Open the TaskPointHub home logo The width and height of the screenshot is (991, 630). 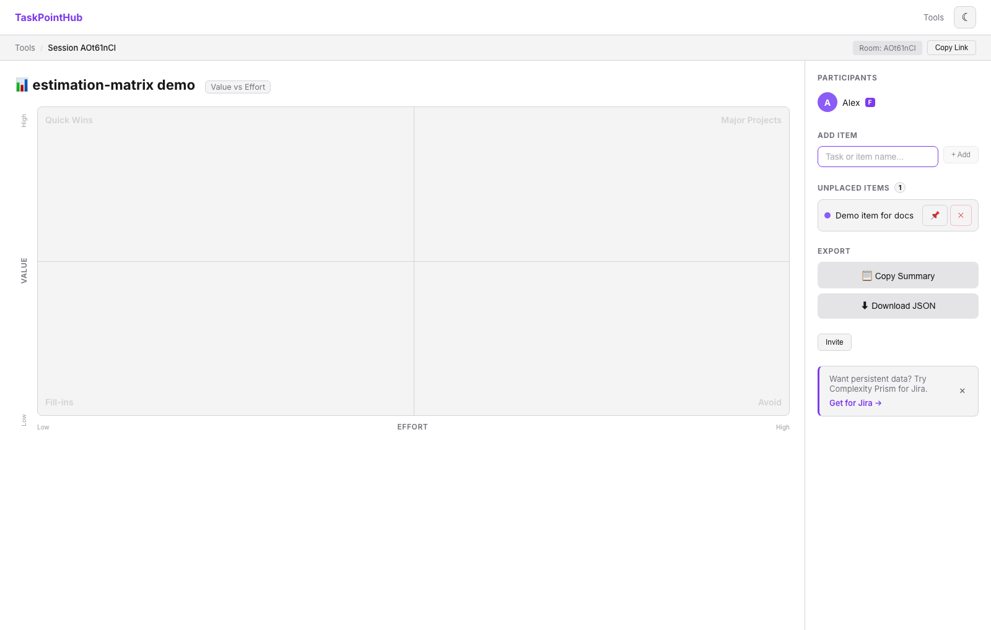point(48,17)
